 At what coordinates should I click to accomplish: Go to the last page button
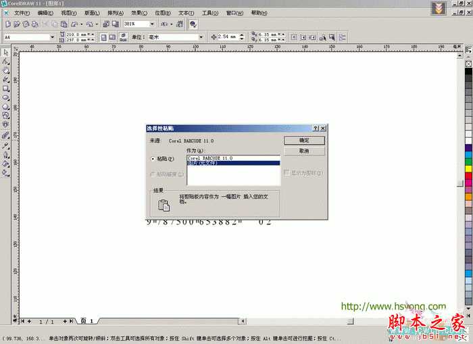click(x=71, y=322)
